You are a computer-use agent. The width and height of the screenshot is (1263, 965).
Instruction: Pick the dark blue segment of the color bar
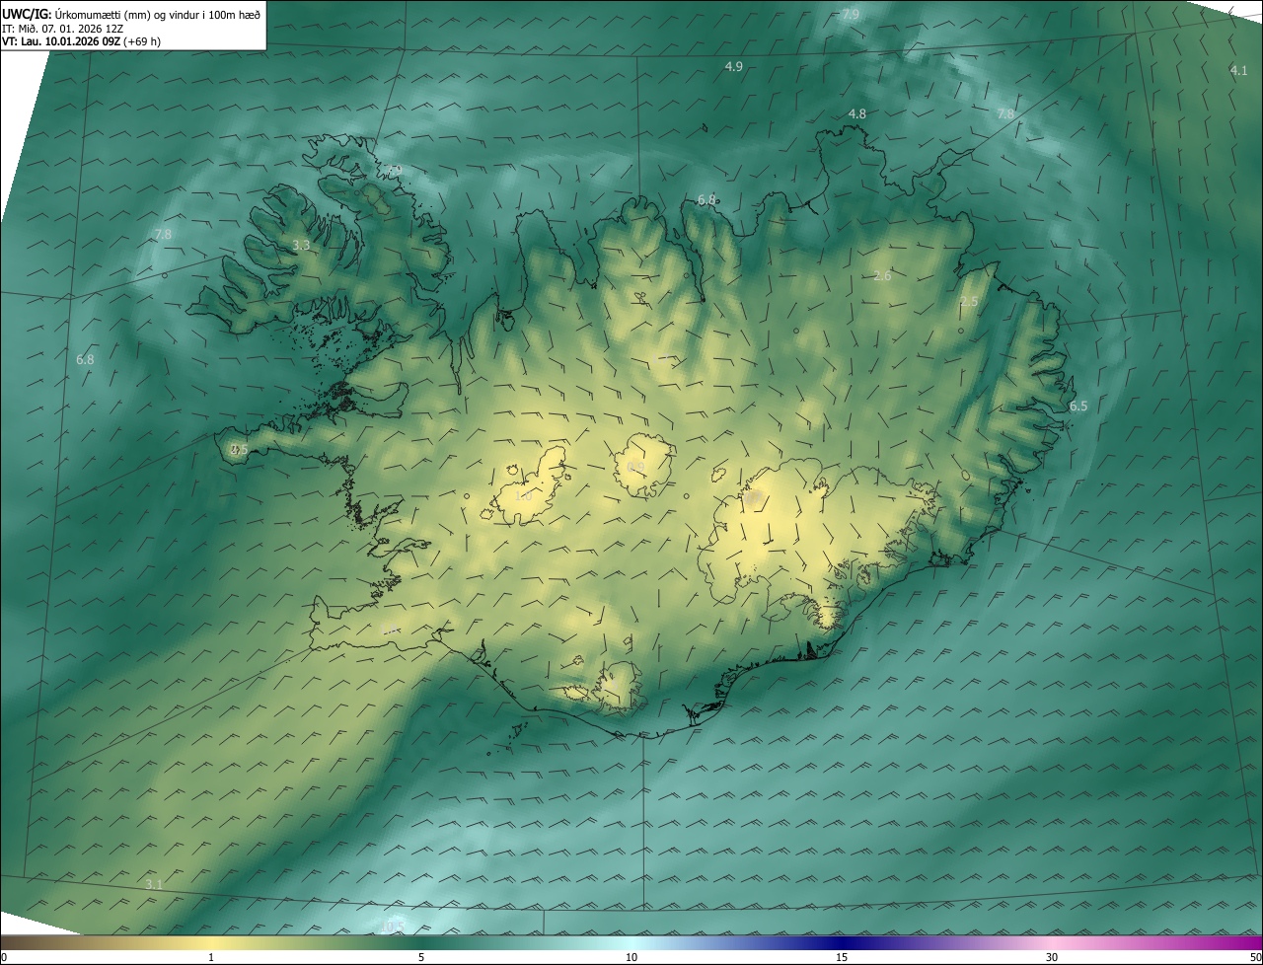tap(842, 942)
